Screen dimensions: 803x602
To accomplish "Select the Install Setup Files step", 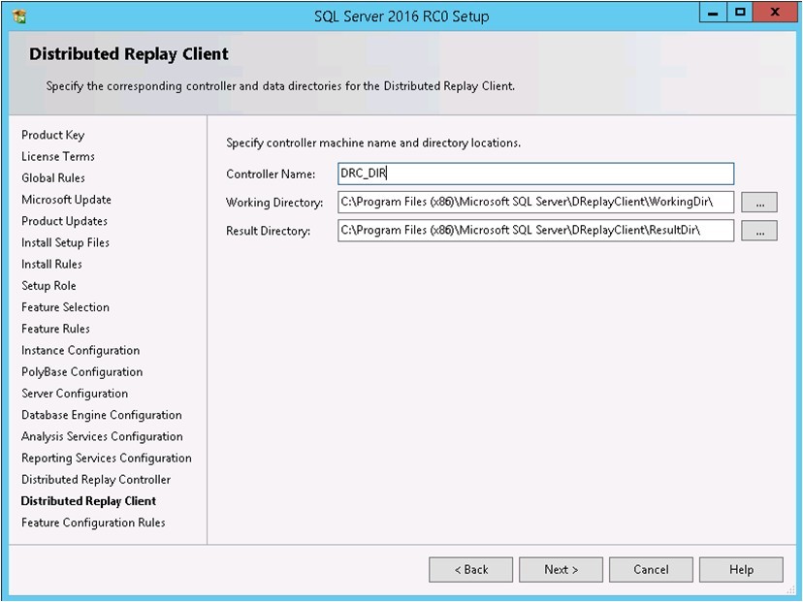I will pyautogui.click(x=65, y=242).
